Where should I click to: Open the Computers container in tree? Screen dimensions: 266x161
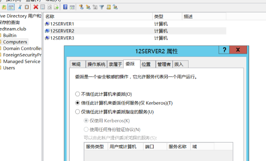coord(15,42)
